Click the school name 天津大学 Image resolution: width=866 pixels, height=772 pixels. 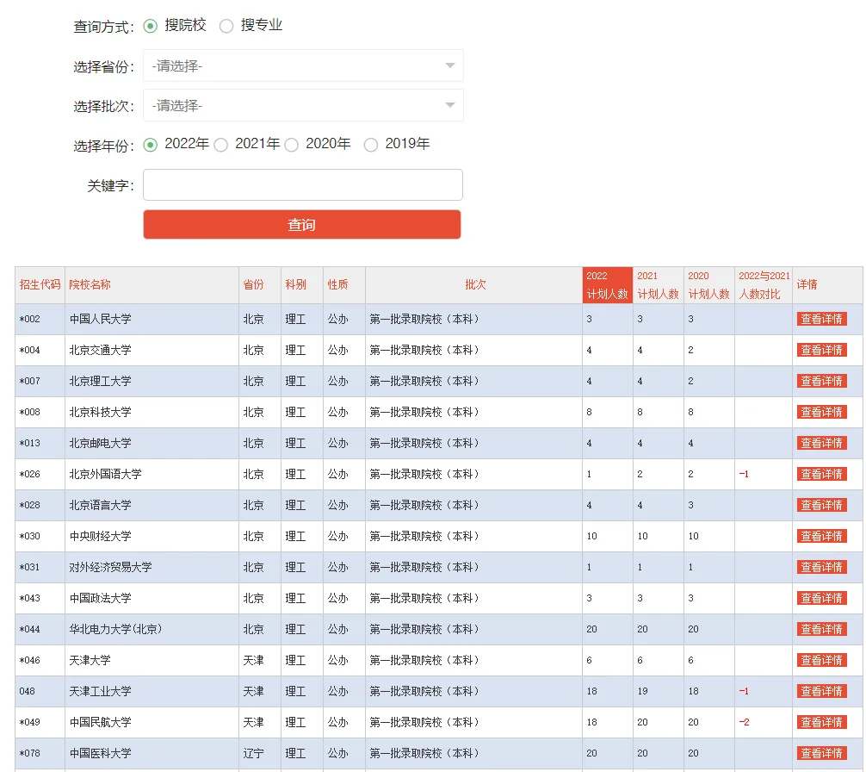(x=90, y=660)
